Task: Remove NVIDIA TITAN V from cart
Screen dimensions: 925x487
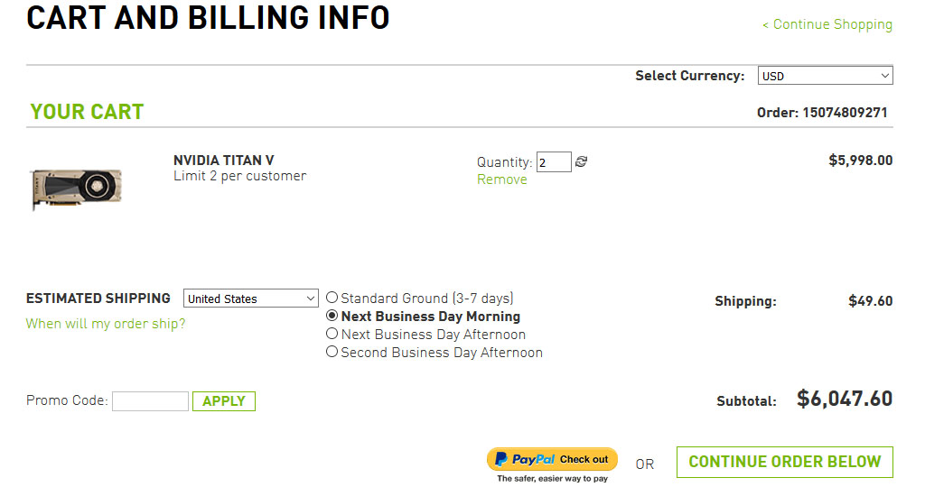Action: (502, 179)
